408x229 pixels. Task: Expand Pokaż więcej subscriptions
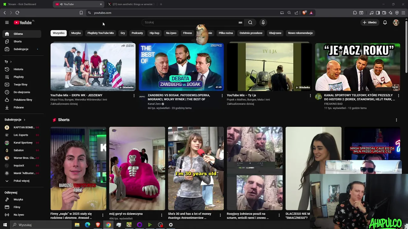click(x=22, y=181)
